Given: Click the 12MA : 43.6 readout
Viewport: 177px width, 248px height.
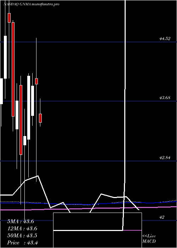Looking at the screenshot, I should click(22, 229).
